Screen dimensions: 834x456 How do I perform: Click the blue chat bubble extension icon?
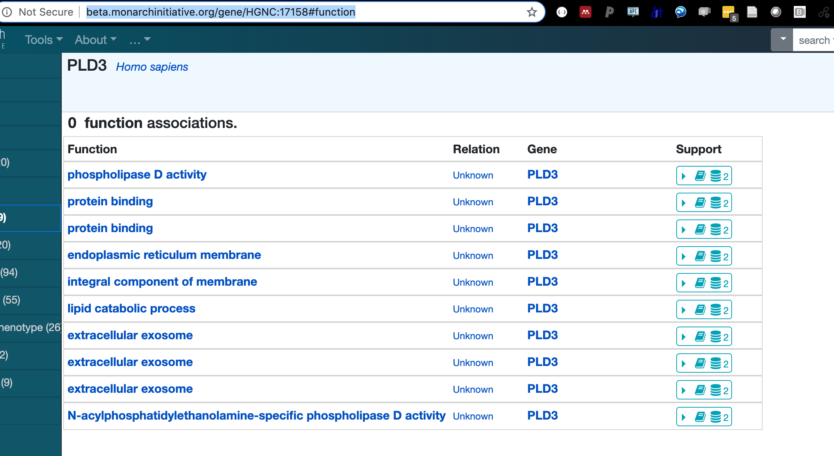click(680, 12)
